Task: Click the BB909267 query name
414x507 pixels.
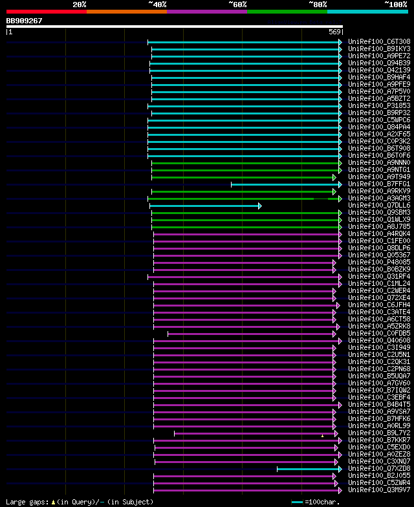Action: [x=25, y=21]
